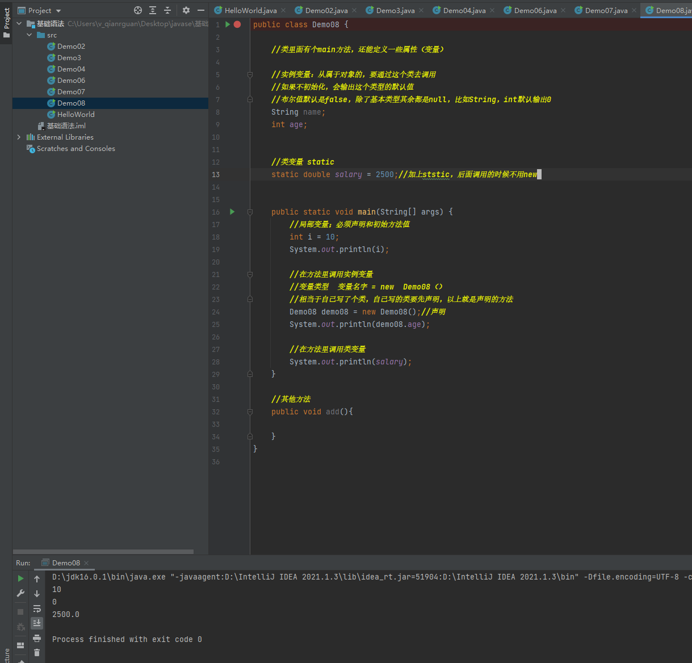Rerun Demo08 with green play button

21,578
